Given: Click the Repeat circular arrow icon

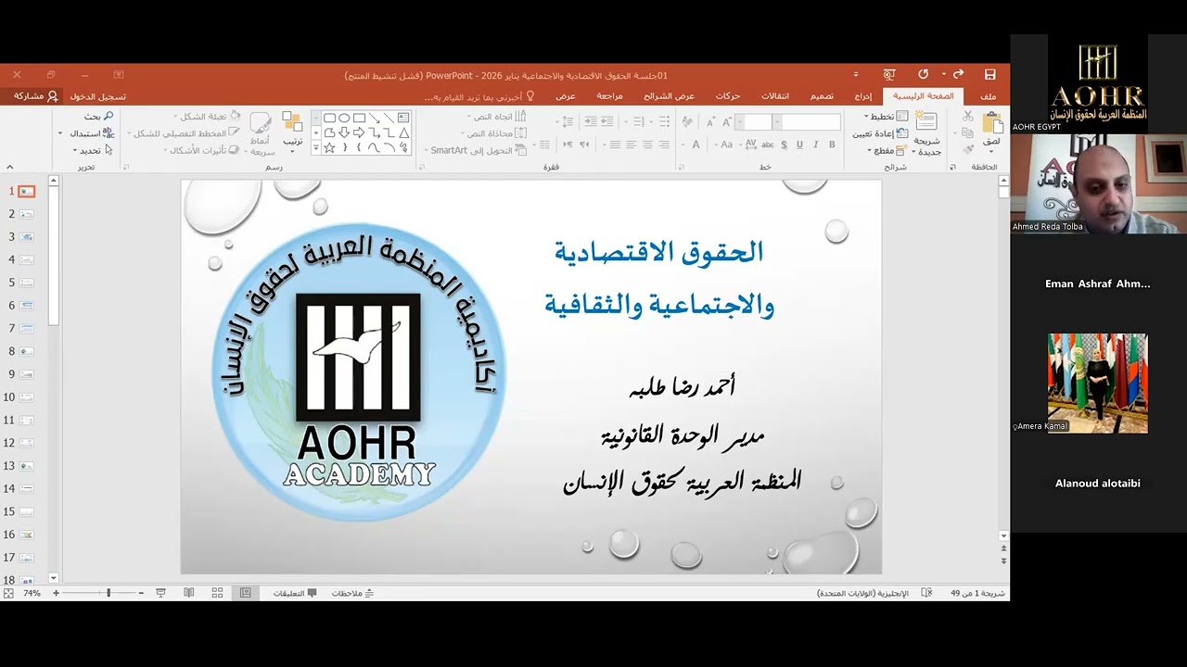Looking at the screenshot, I should [924, 74].
